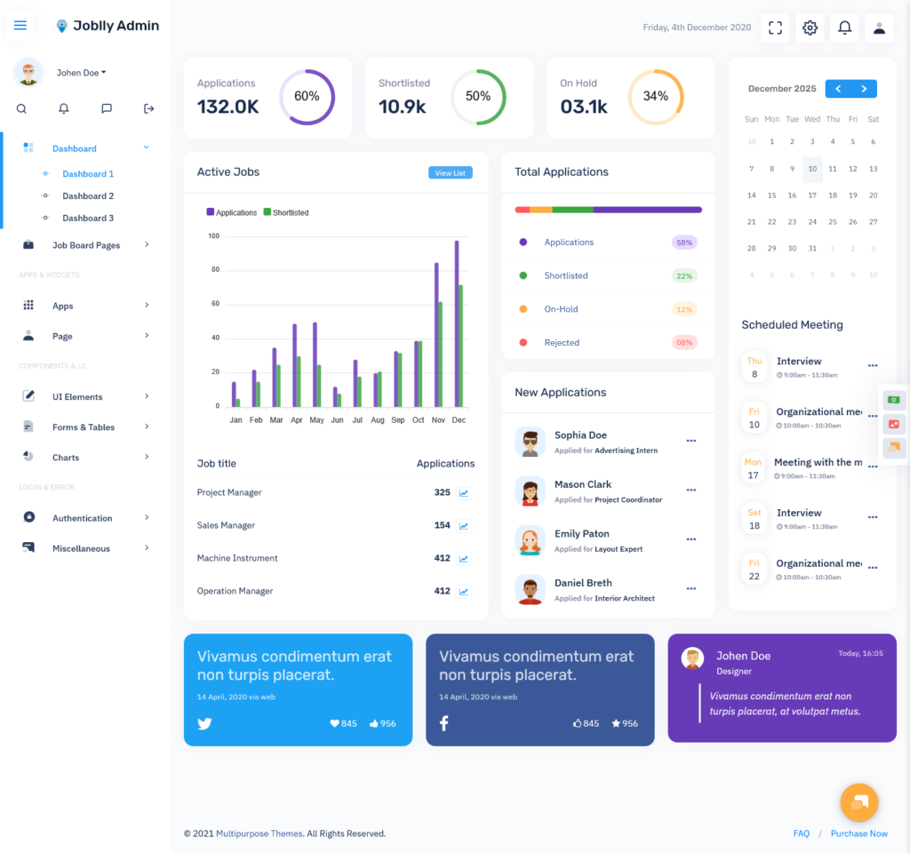Enter fullscreen mode from header
Viewport: 910px width, 853px height.
point(775,28)
